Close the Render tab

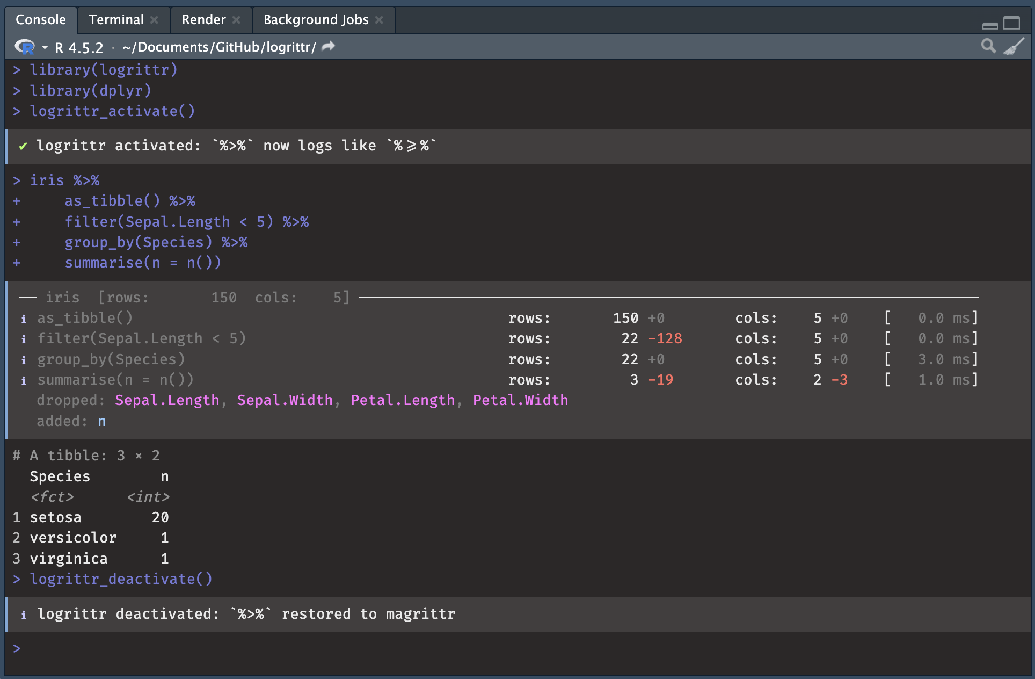click(236, 20)
